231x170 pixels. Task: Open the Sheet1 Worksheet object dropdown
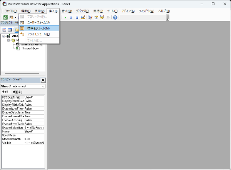point(43,87)
